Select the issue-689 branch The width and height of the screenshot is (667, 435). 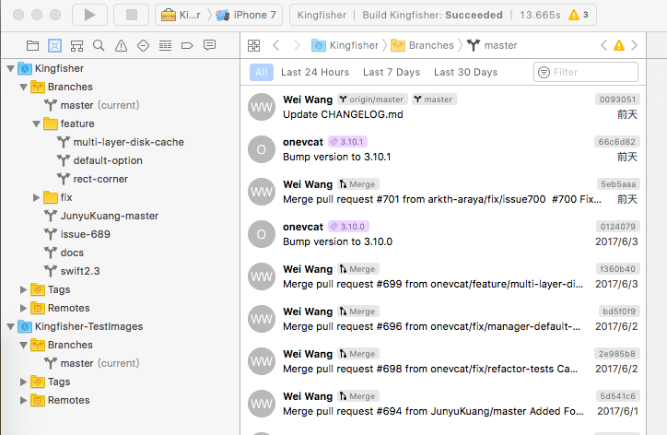[x=77, y=234]
